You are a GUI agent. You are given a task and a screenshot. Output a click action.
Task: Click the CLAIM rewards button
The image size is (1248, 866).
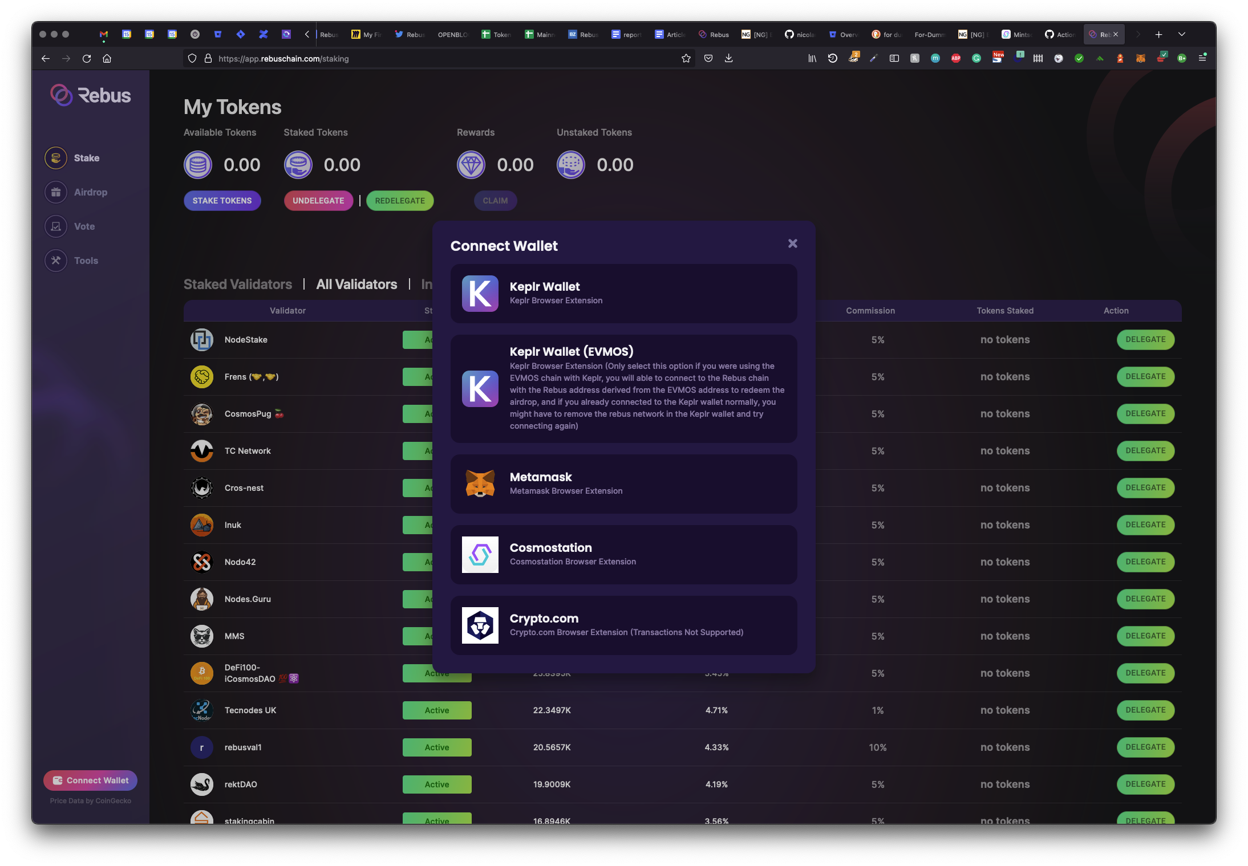(x=495, y=201)
